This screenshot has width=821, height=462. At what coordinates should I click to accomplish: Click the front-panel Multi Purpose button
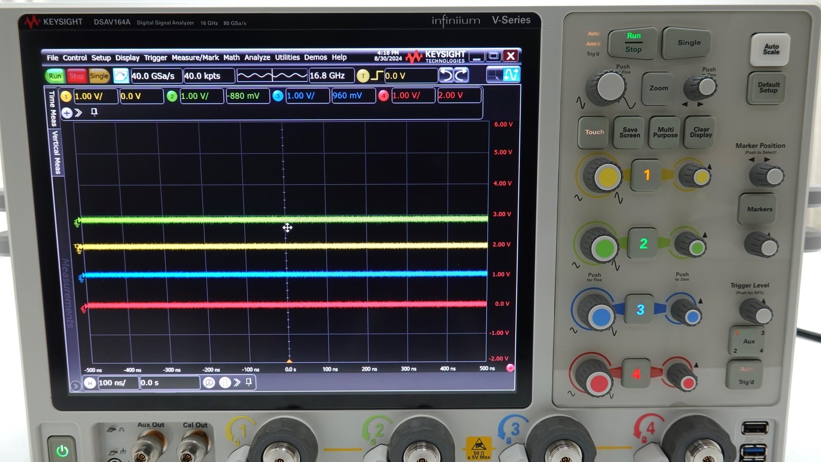pos(665,132)
